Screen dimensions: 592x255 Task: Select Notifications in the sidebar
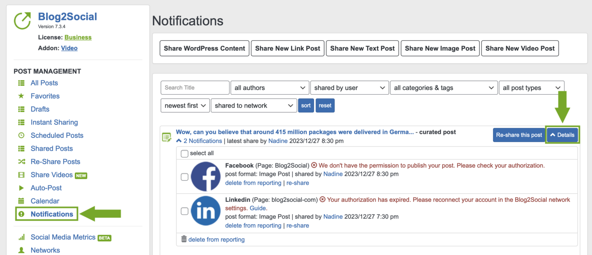52,214
